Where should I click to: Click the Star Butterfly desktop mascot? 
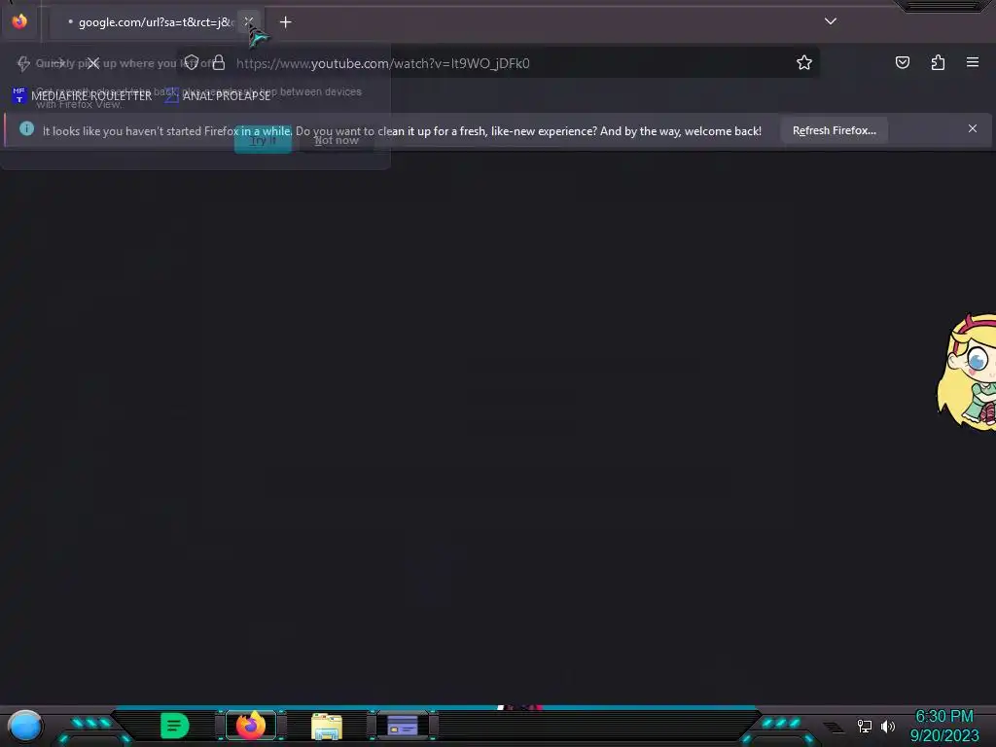coord(967,373)
